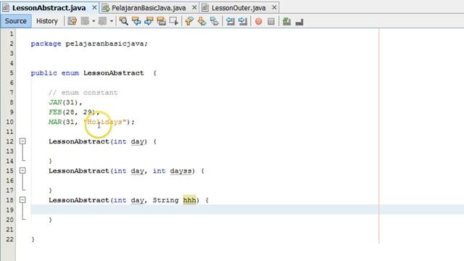The image size is (464, 261).
Task: Click "pelajaranbasicjava;" in the package line
Action: pyautogui.click(x=107, y=43)
